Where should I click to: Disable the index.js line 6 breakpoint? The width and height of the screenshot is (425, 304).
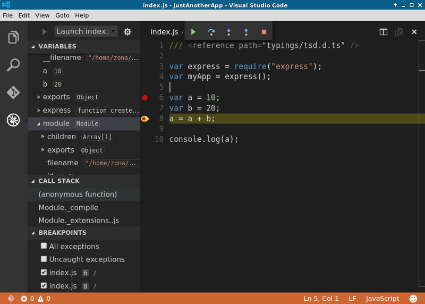44,272
